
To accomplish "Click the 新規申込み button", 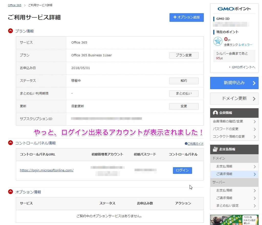I will tap(234, 83).
